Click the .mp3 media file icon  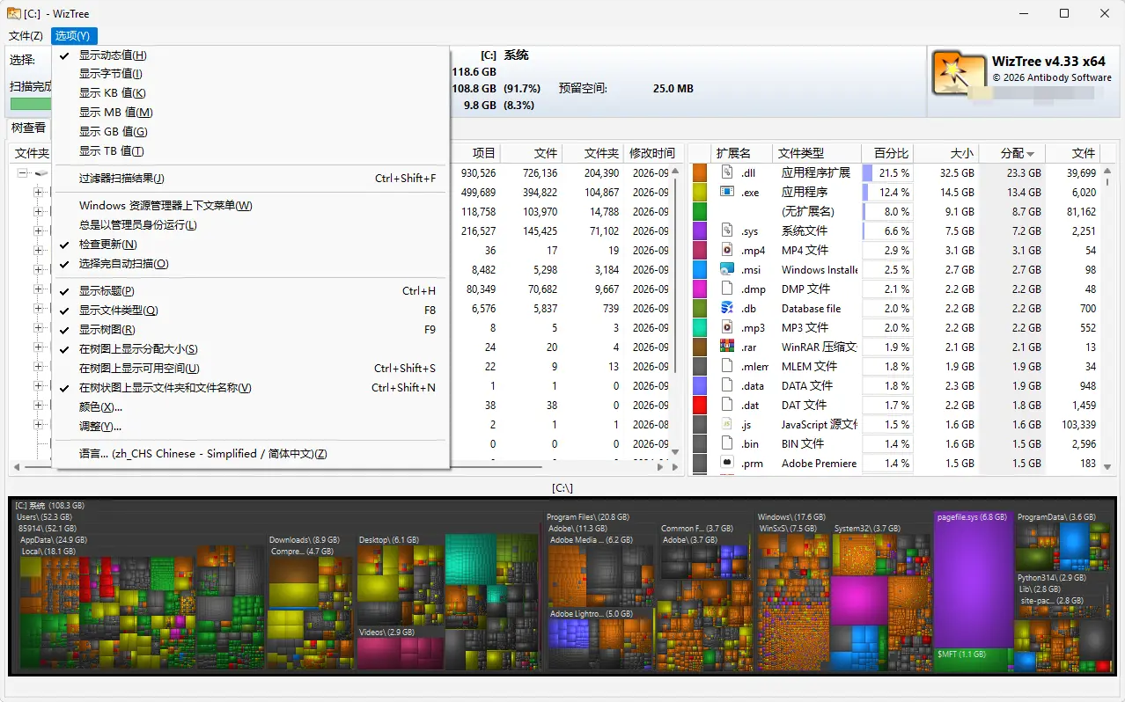pyautogui.click(x=727, y=327)
